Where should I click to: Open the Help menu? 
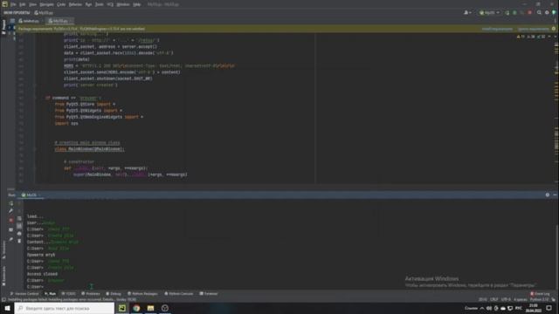coord(136,4)
